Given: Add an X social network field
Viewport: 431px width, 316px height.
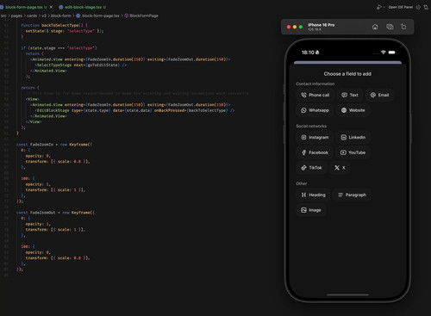Looking at the screenshot, I should (340, 168).
